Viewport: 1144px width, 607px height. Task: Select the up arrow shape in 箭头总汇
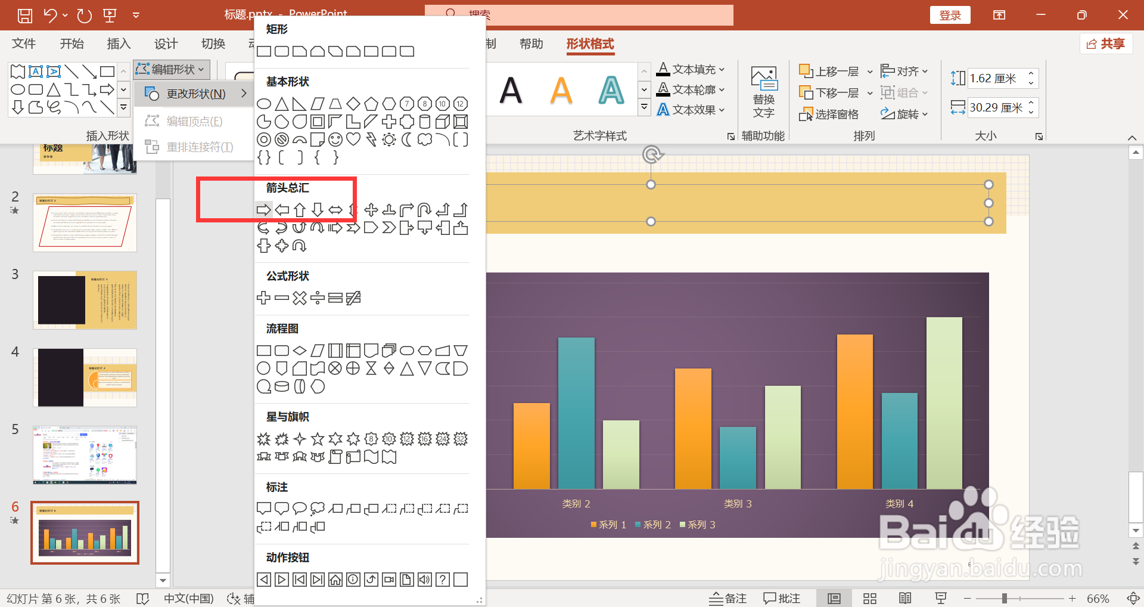[x=300, y=210]
